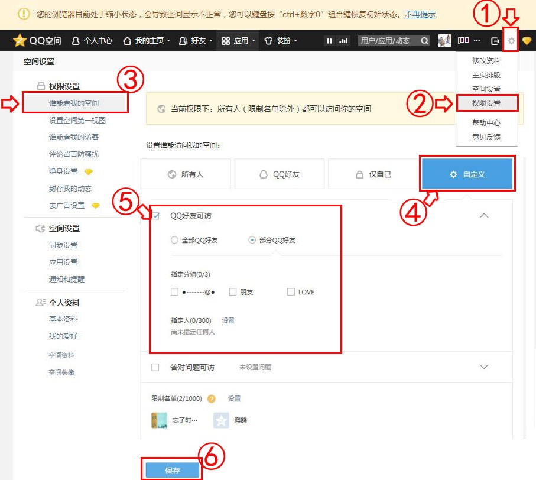Enable the 答对问题可访 checkbox
536x480 pixels.
tap(156, 367)
